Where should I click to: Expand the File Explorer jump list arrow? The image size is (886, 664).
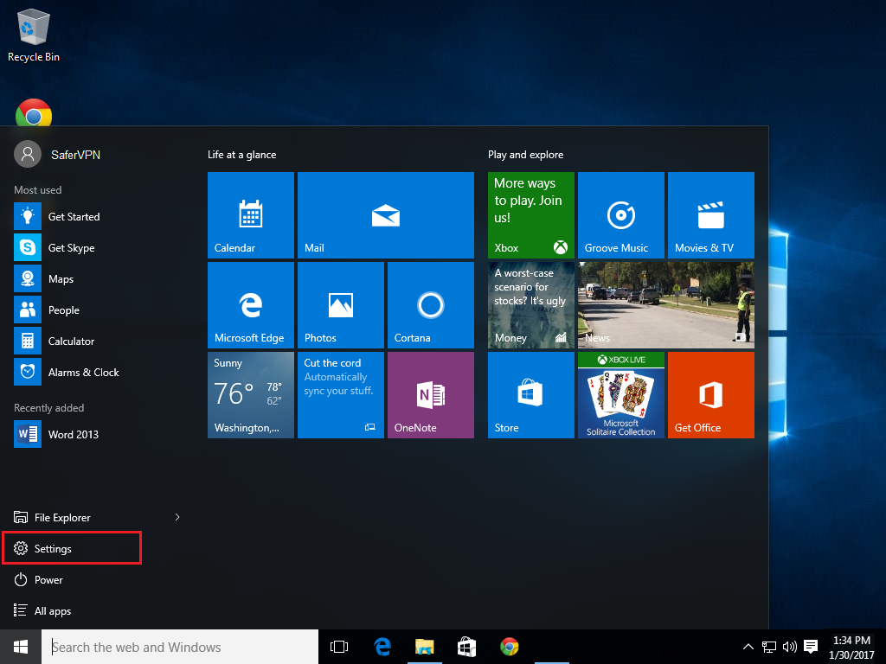(177, 517)
